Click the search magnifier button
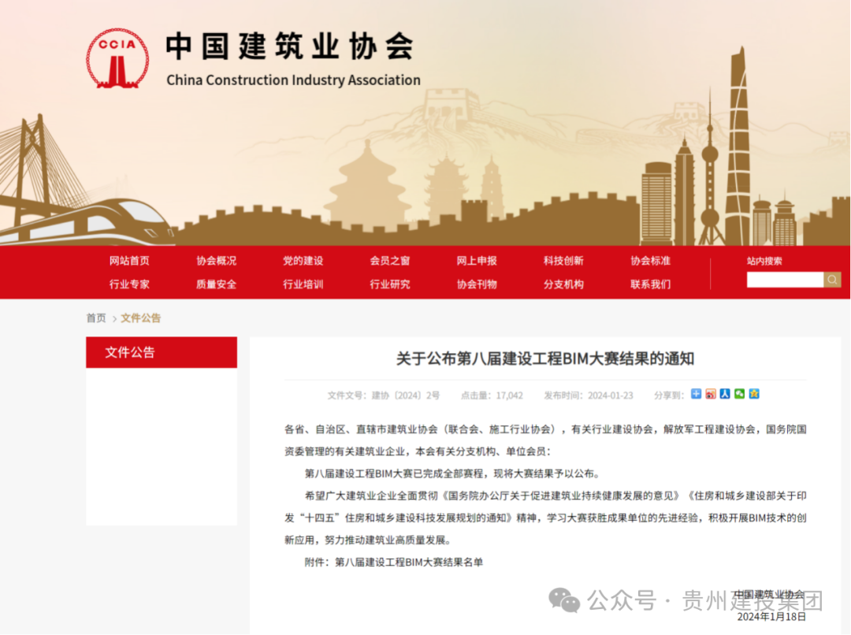The height and width of the screenshot is (635, 851). (x=832, y=280)
